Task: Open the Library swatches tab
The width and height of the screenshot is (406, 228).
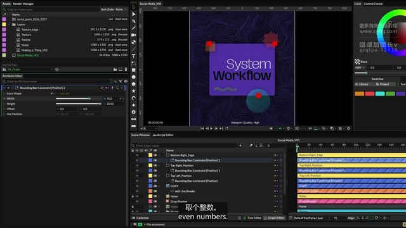Action: 362,84
